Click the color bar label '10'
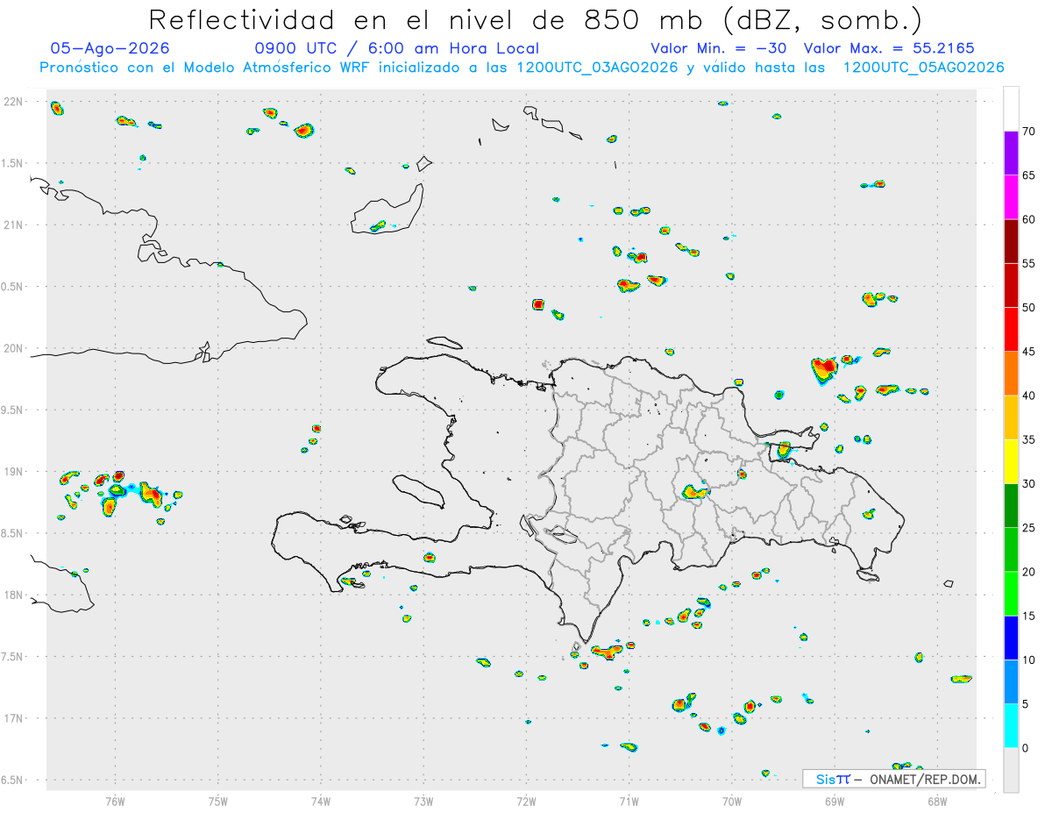The image size is (1052, 813). (x=1028, y=660)
